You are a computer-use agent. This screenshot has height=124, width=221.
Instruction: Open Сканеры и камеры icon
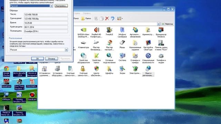click(135, 58)
